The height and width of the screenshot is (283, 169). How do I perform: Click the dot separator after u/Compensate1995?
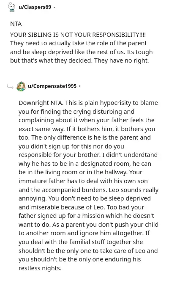79,86
